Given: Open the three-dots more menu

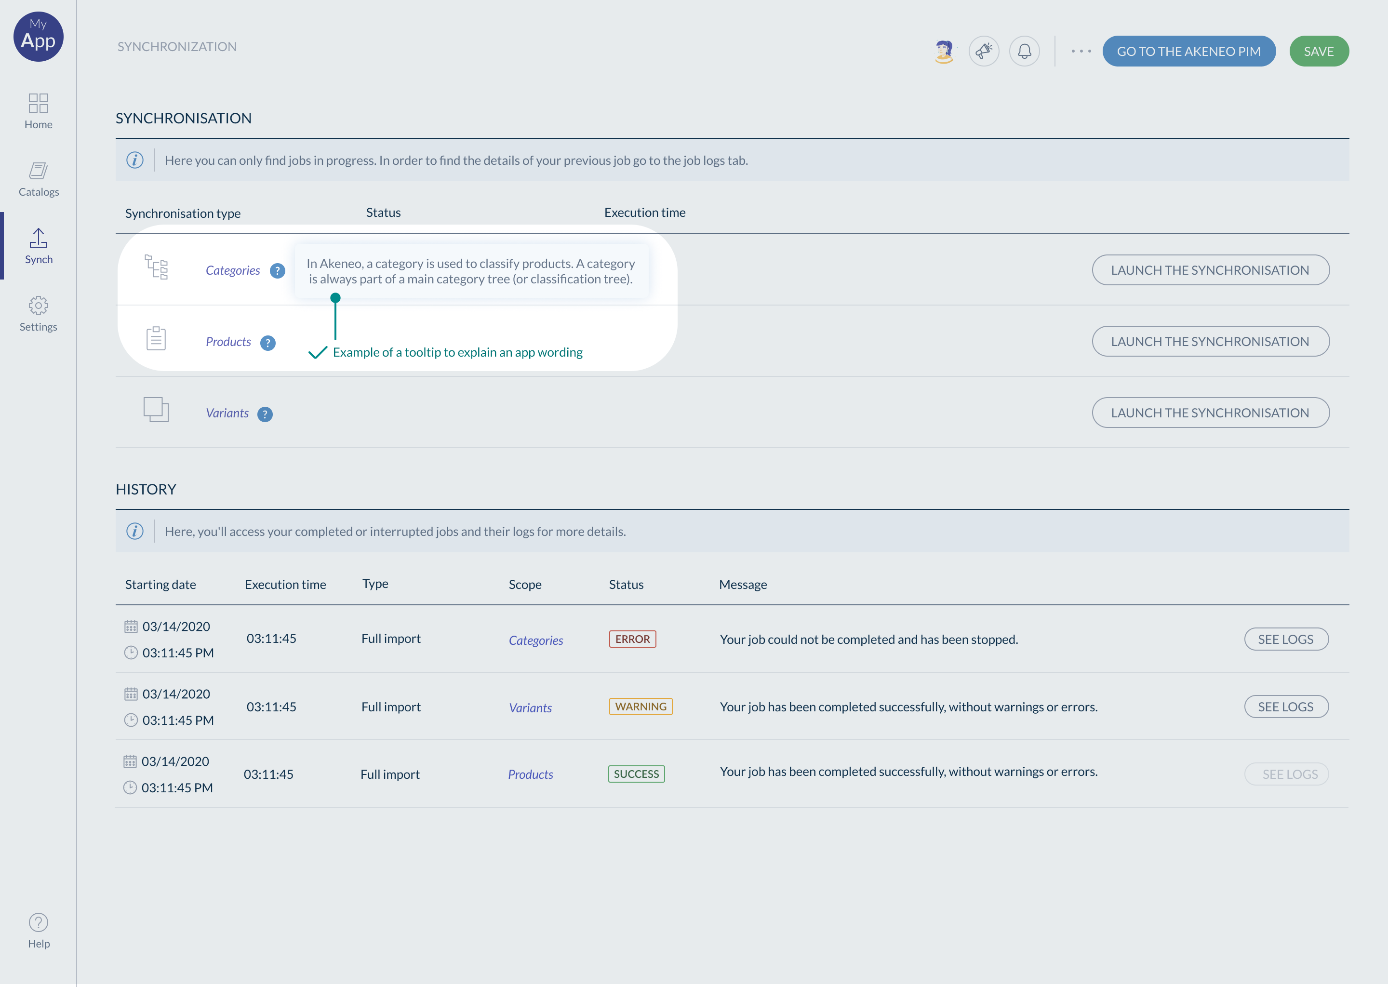Looking at the screenshot, I should [1081, 51].
